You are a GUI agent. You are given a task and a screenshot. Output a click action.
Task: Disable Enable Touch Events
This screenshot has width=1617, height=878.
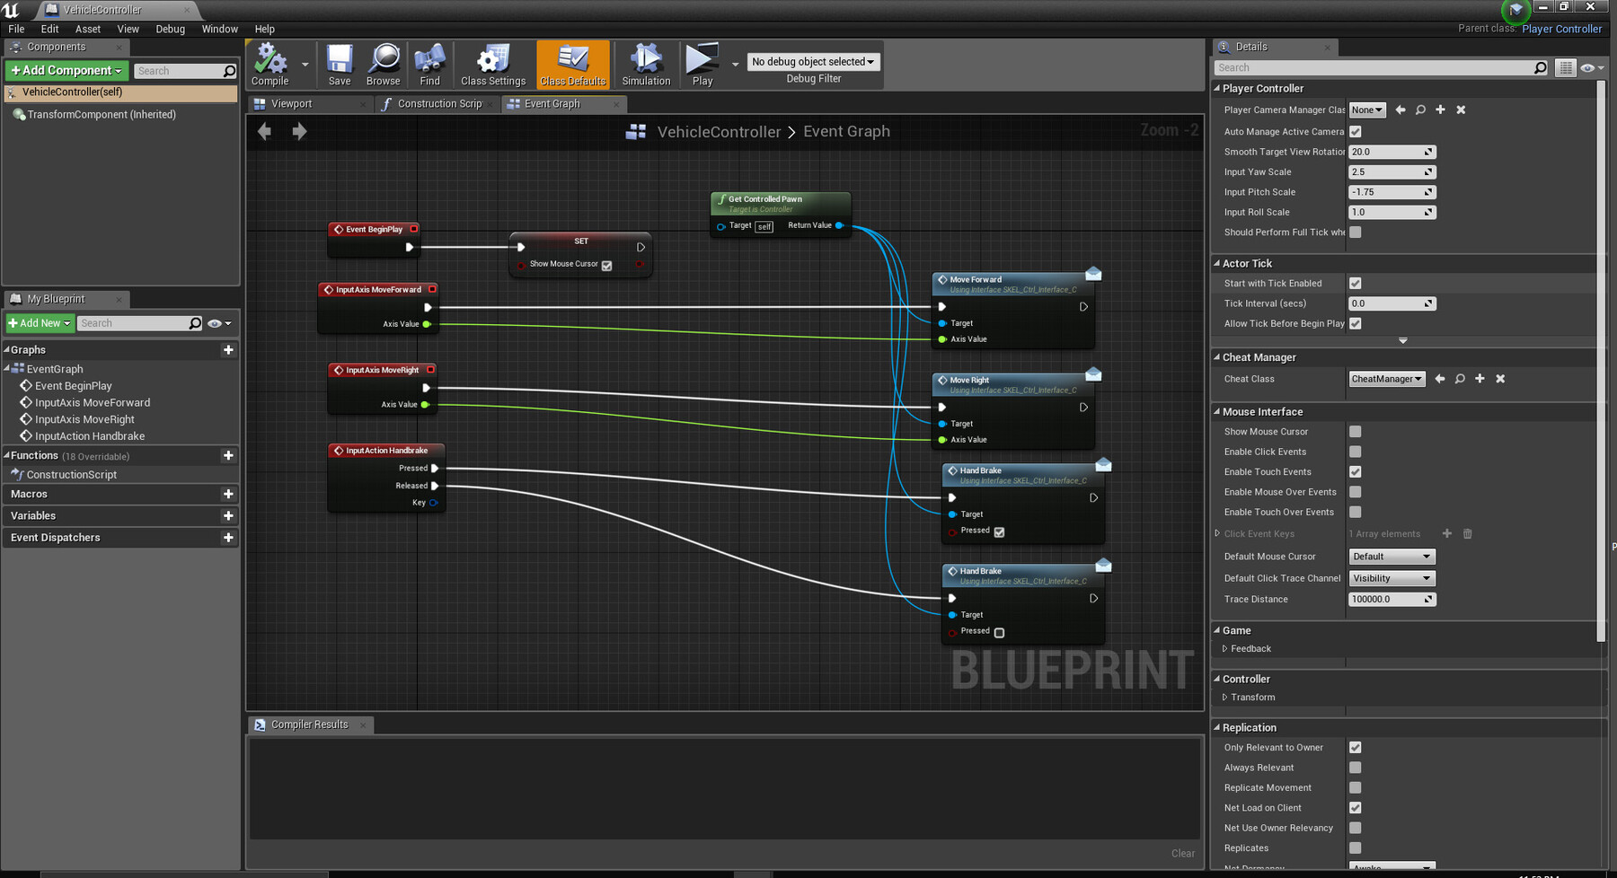point(1355,471)
